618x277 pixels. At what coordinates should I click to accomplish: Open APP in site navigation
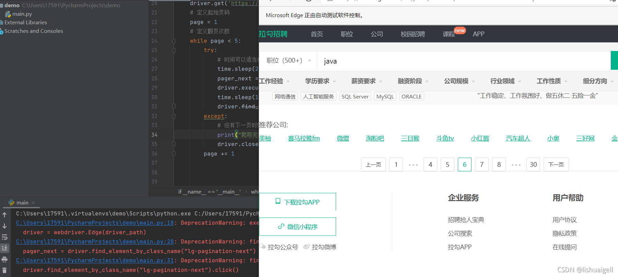(x=478, y=34)
